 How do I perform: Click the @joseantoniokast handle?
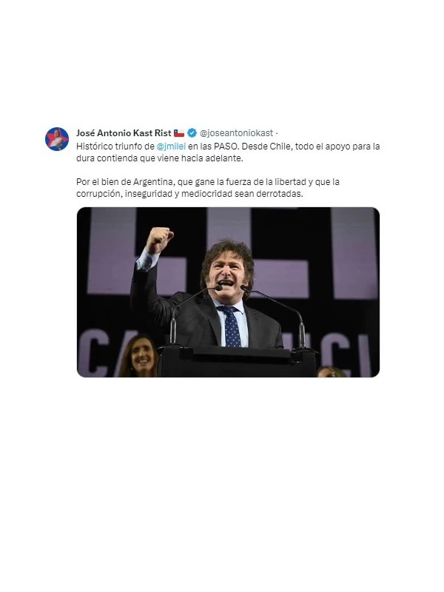coord(236,133)
